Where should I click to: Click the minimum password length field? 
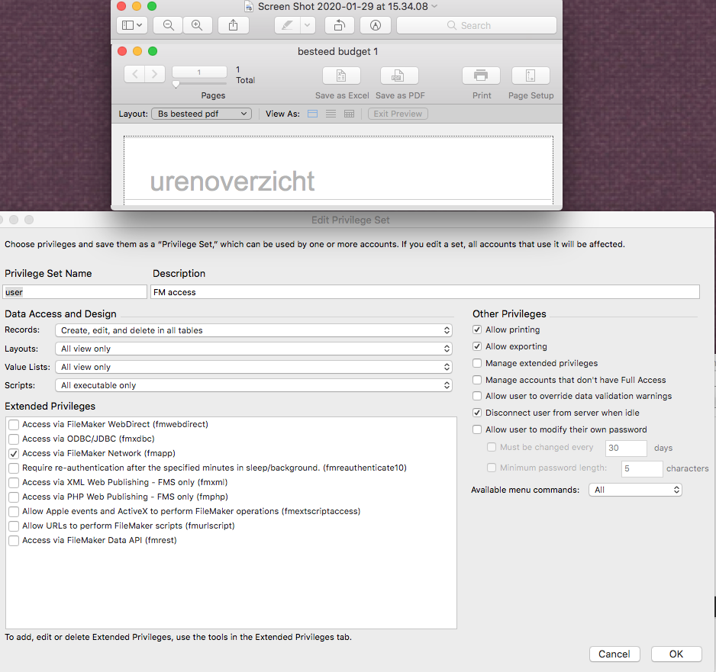point(642,468)
